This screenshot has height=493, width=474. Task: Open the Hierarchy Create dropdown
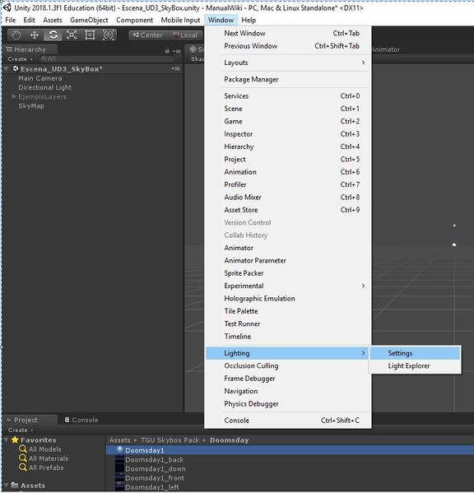click(x=20, y=58)
